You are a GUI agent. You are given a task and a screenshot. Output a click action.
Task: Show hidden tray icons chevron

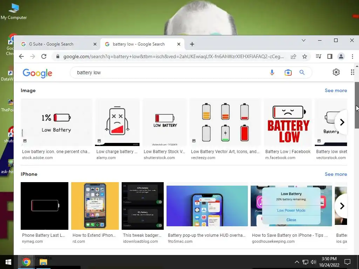pyautogui.click(x=297, y=262)
